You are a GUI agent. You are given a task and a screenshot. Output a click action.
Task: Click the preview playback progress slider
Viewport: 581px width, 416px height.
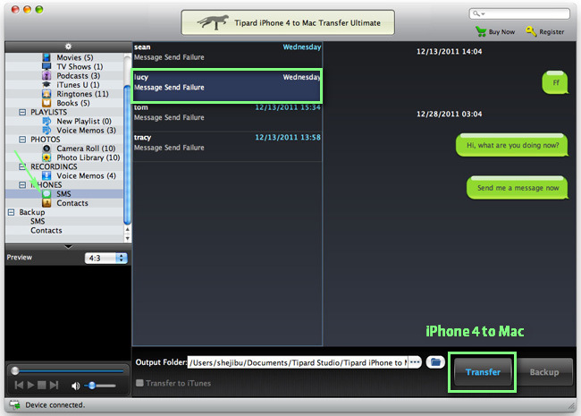(x=69, y=370)
